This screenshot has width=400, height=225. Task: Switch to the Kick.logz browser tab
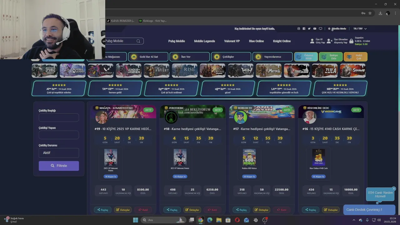[x=153, y=21]
